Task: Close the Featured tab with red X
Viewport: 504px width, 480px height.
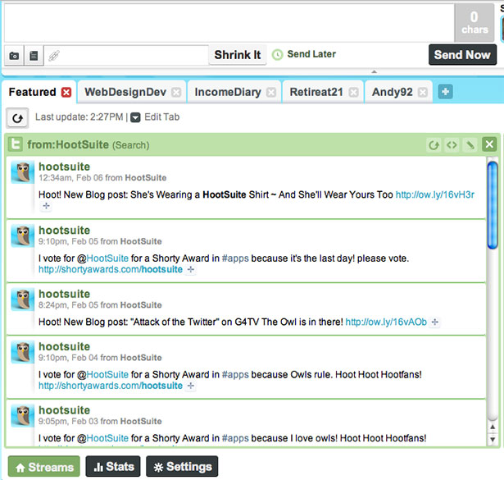Action: pos(66,93)
